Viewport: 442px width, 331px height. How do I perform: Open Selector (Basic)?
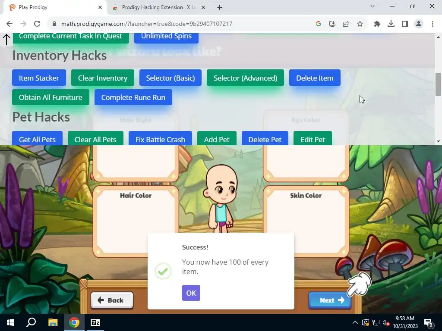pos(170,78)
